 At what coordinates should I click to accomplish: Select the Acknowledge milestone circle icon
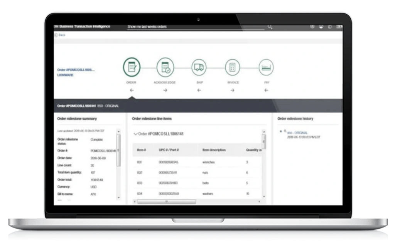165,67
